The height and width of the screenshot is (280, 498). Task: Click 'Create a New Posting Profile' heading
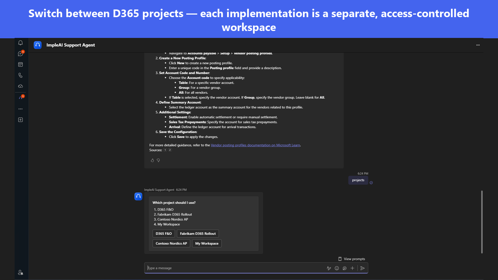(183, 58)
